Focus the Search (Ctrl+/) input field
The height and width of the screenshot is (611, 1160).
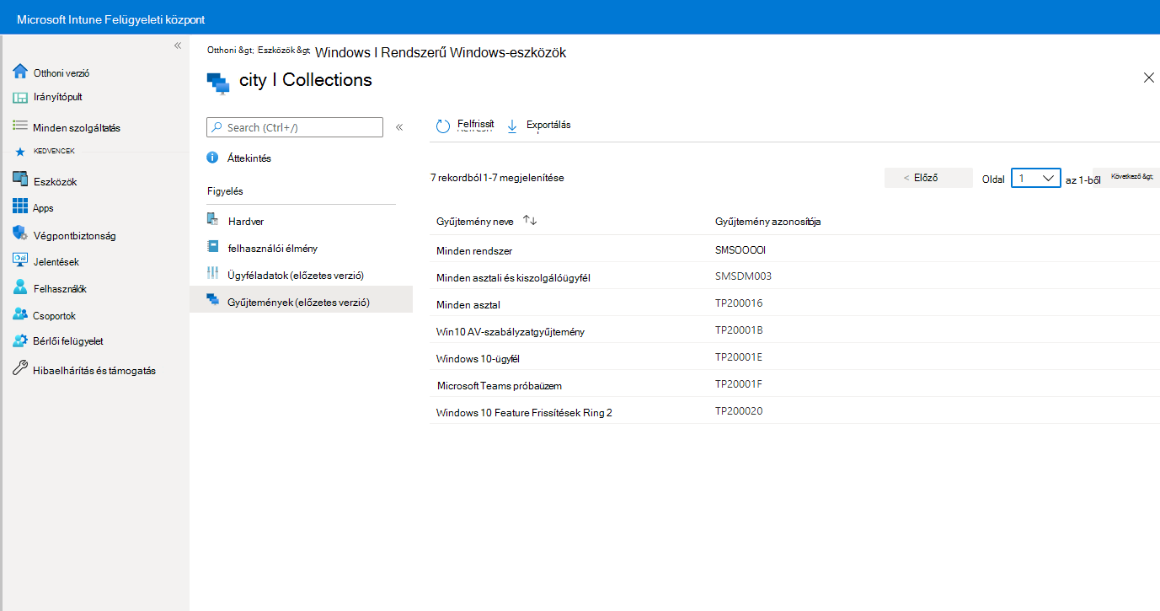[x=295, y=127]
